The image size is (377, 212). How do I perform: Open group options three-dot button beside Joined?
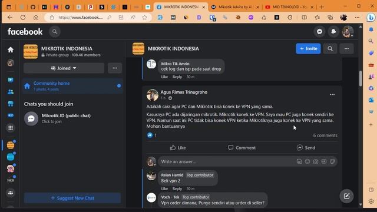pyautogui.click(x=115, y=68)
